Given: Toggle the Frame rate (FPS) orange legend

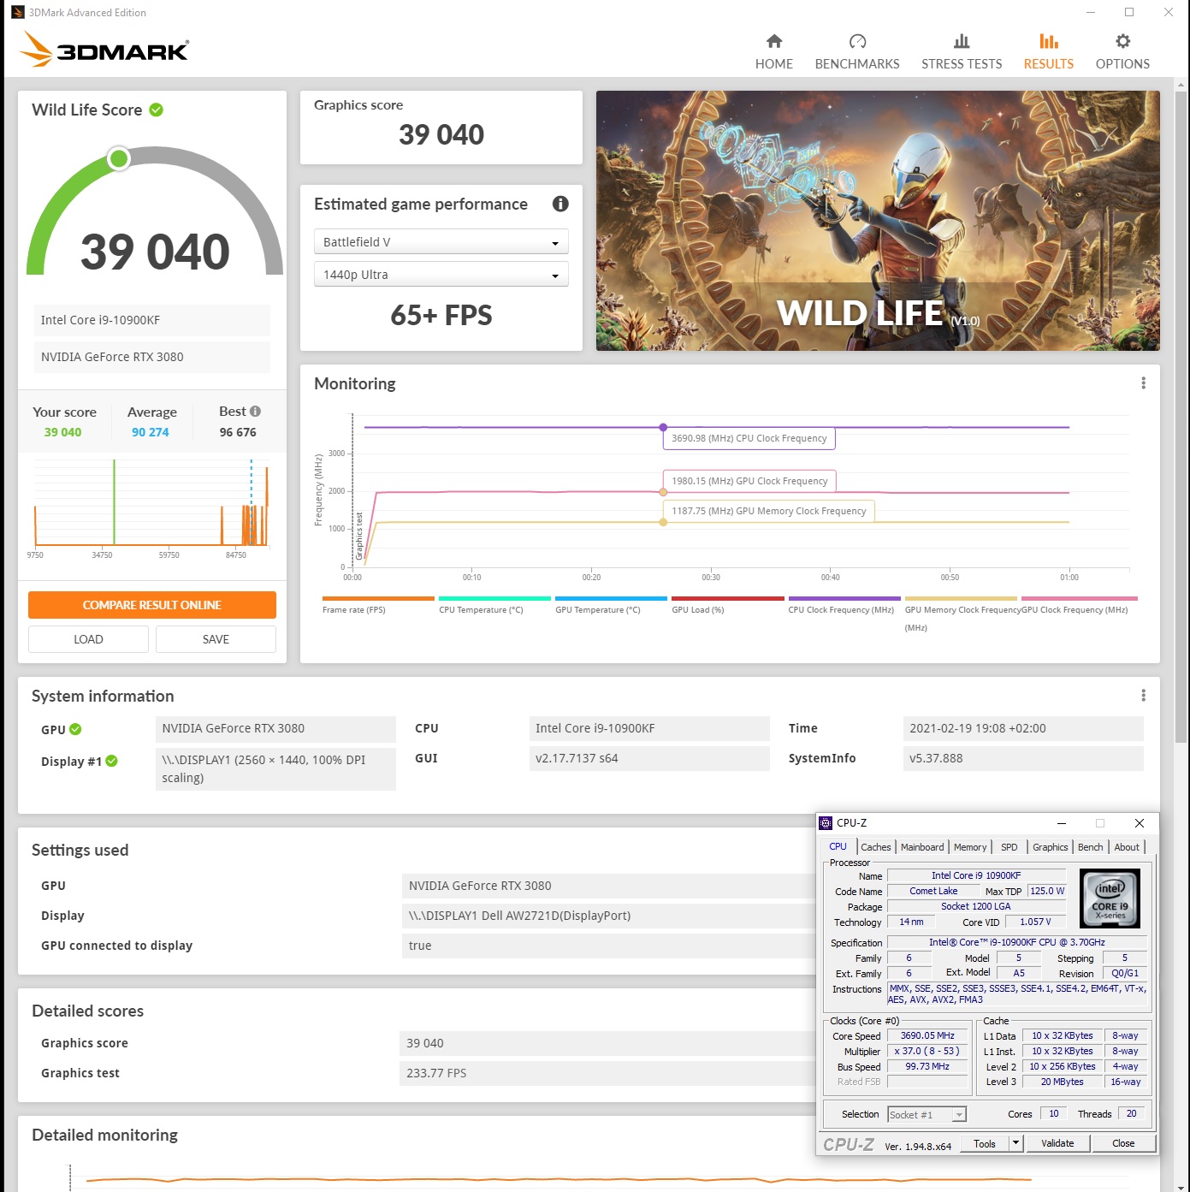Looking at the screenshot, I should tap(378, 605).
